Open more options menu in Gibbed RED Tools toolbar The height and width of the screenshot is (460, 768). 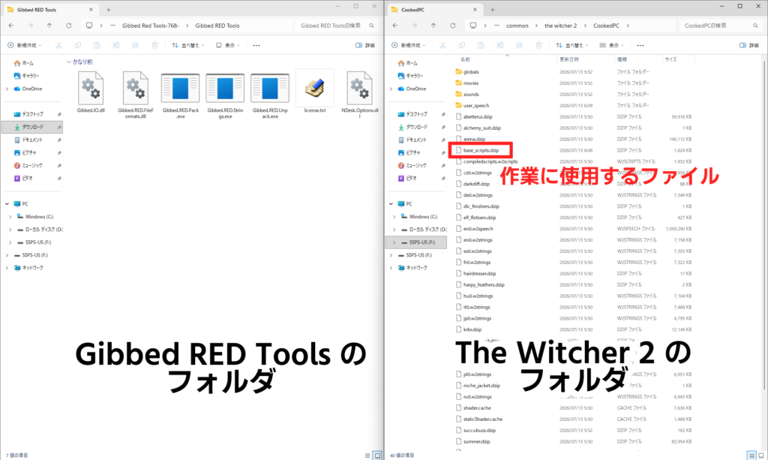(256, 45)
